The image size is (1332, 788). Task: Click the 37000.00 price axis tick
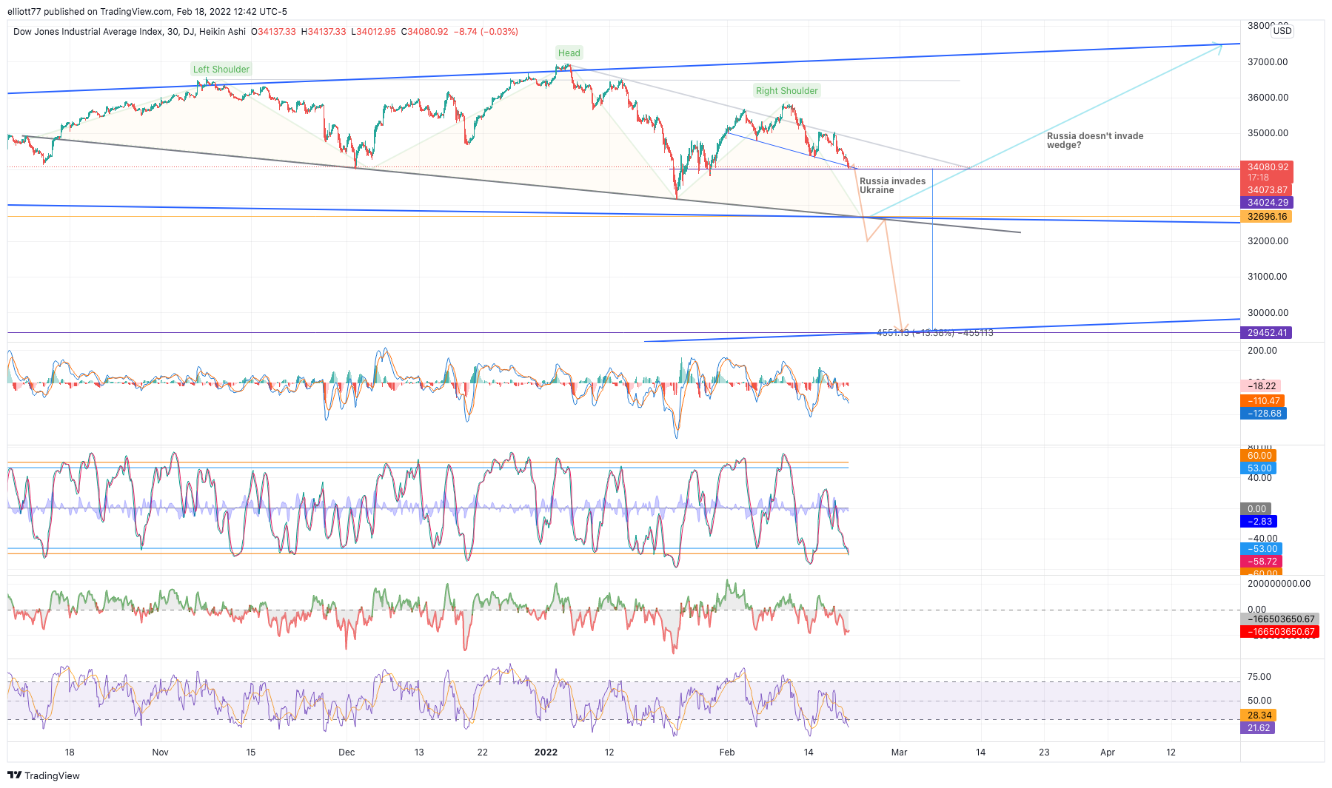click(x=1268, y=61)
